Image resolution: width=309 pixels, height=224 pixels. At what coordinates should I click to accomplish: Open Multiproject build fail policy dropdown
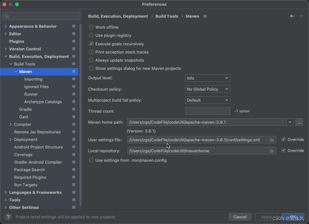pos(207,100)
